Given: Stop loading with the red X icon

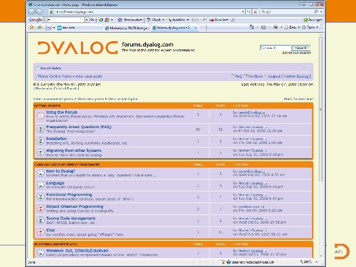Looking at the screenshot, I should click(x=255, y=12).
